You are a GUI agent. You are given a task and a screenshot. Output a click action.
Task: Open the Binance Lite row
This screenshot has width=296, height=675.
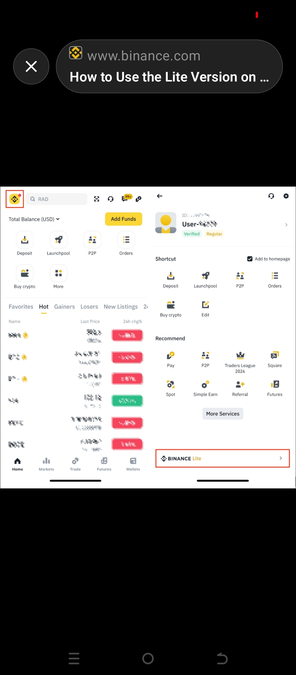(223, 458)
